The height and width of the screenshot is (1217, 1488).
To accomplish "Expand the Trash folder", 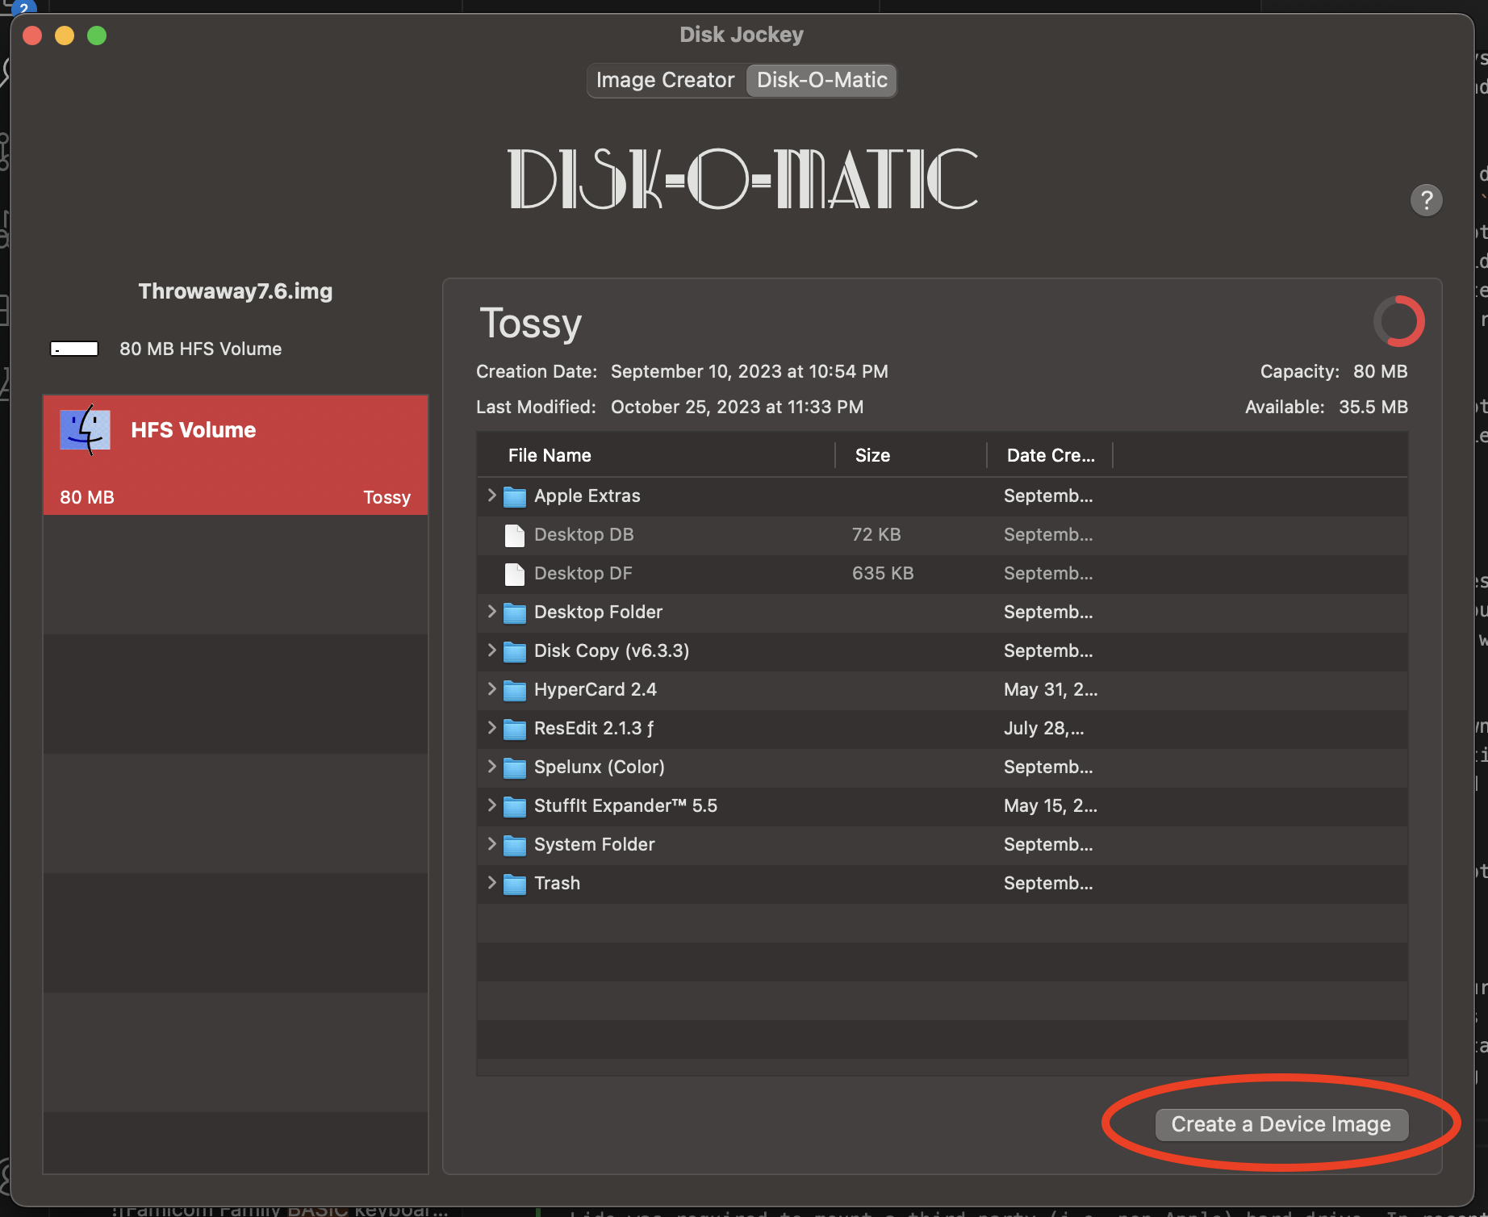I will coord(491,883).
